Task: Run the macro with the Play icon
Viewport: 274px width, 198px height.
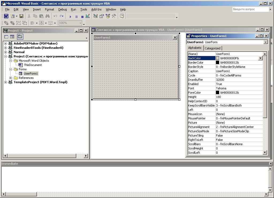Action: [x=70, y=17]
